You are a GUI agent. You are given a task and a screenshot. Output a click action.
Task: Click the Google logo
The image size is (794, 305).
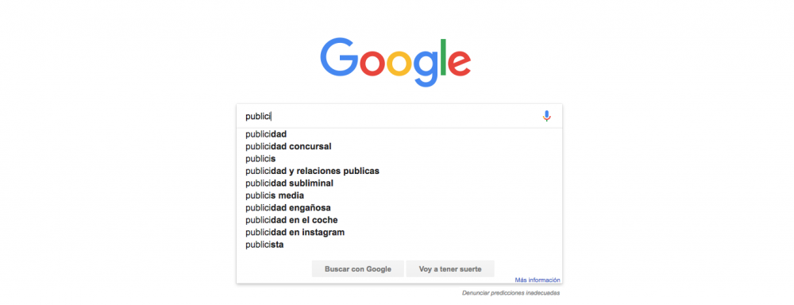395,62
